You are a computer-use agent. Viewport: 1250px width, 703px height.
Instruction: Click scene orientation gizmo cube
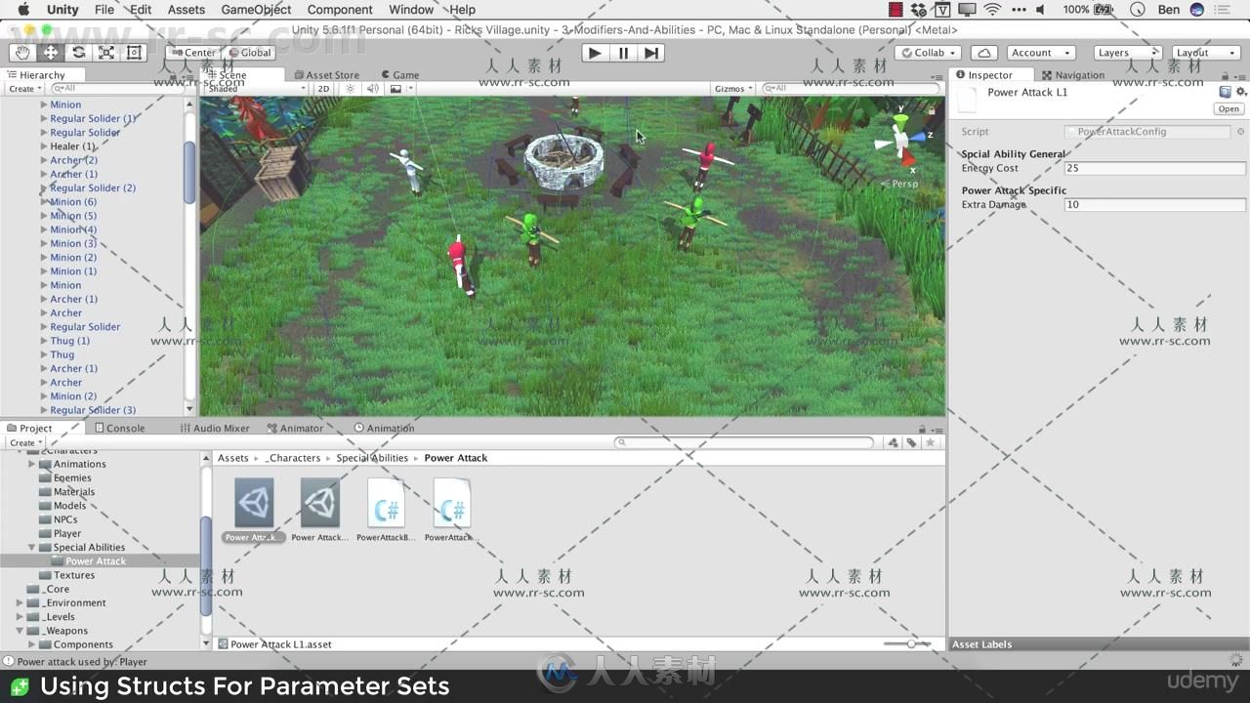901,143
